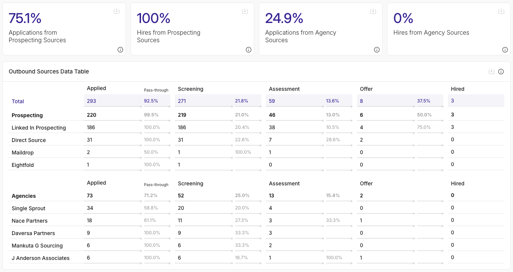Screen dimensions: 513x272
Task: Click Total applied value 293
Action: (x=91, y=101)
